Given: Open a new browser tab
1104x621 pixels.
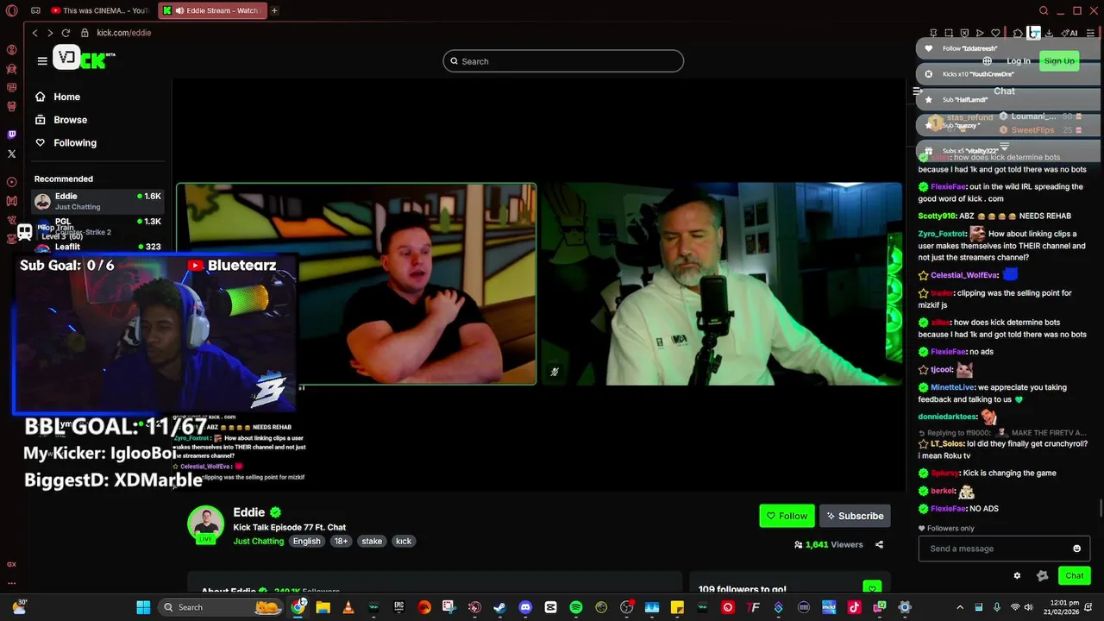Looking at the screenshot, I should point(274,10).
